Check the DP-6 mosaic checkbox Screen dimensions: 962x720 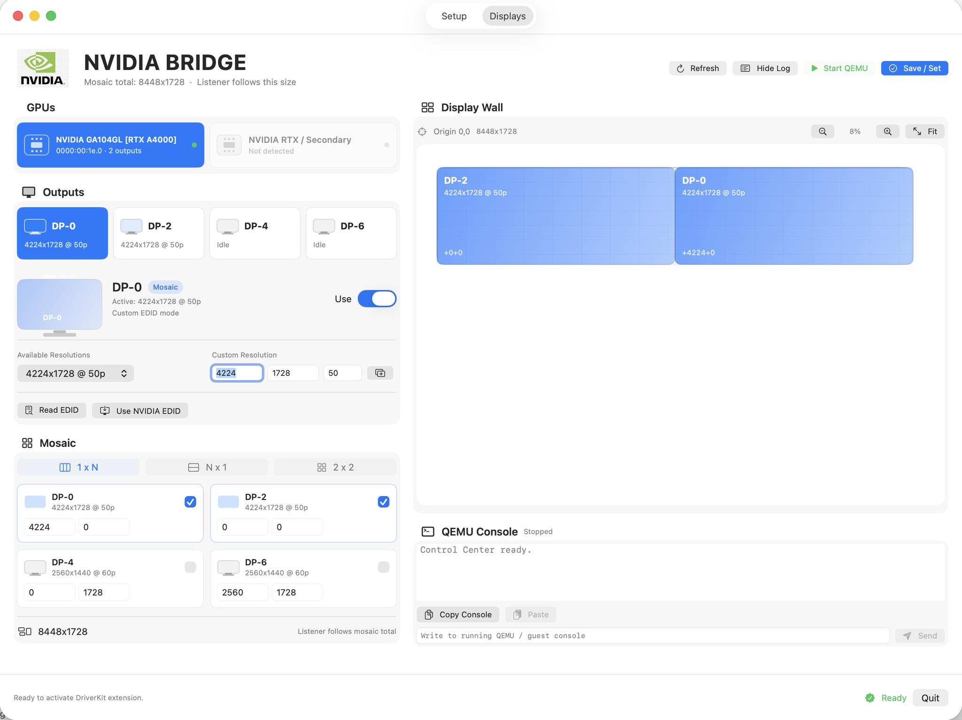click(x=383, y=567)
